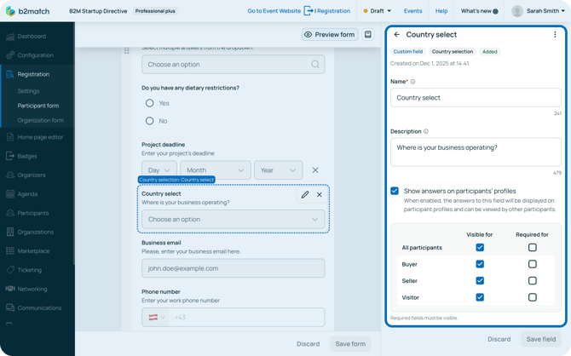Viewport: 571px width, 356px height.
Task: Click the back arrow in Country select panel
Action: click(396, 35)
